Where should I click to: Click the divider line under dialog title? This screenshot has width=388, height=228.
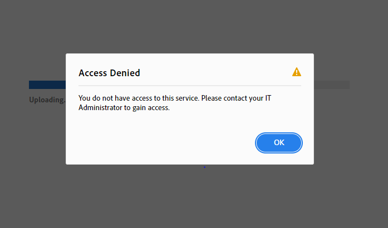point(189,86)
